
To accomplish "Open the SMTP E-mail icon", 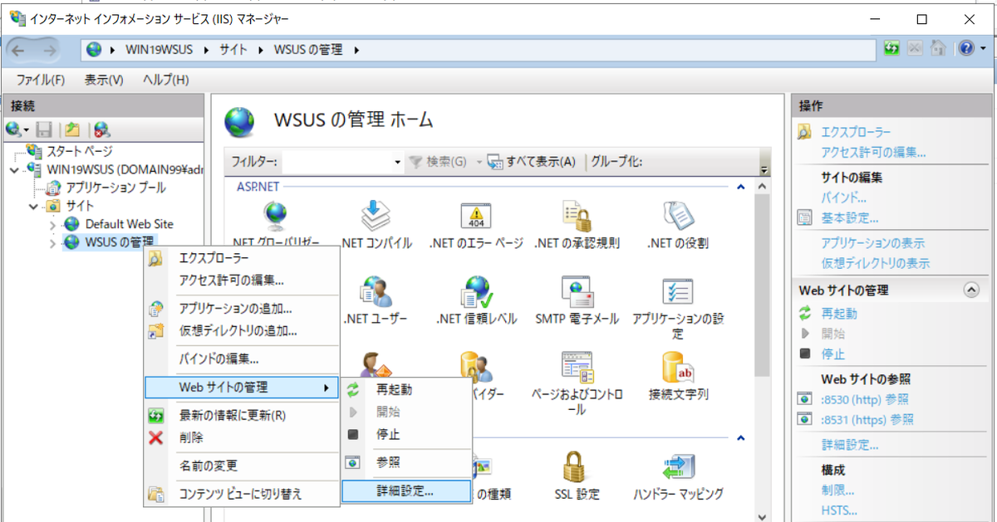I will 577,300.
